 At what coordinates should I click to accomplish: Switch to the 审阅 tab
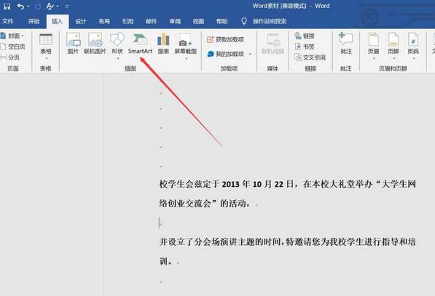click(175, 21)
